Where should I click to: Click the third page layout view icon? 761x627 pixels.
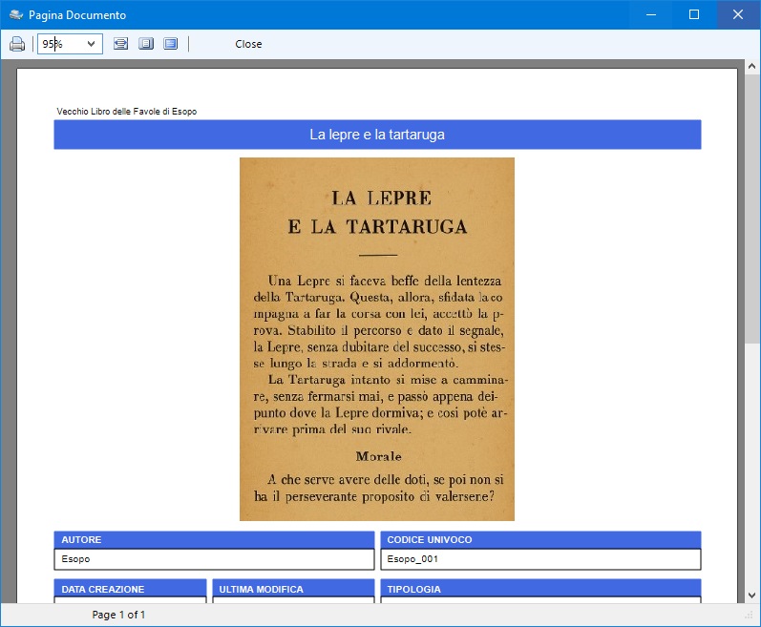(x=170, y=44)
